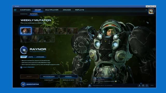Go to the Arcade tab
Screen dimensions: 166x93
point(67,10)
